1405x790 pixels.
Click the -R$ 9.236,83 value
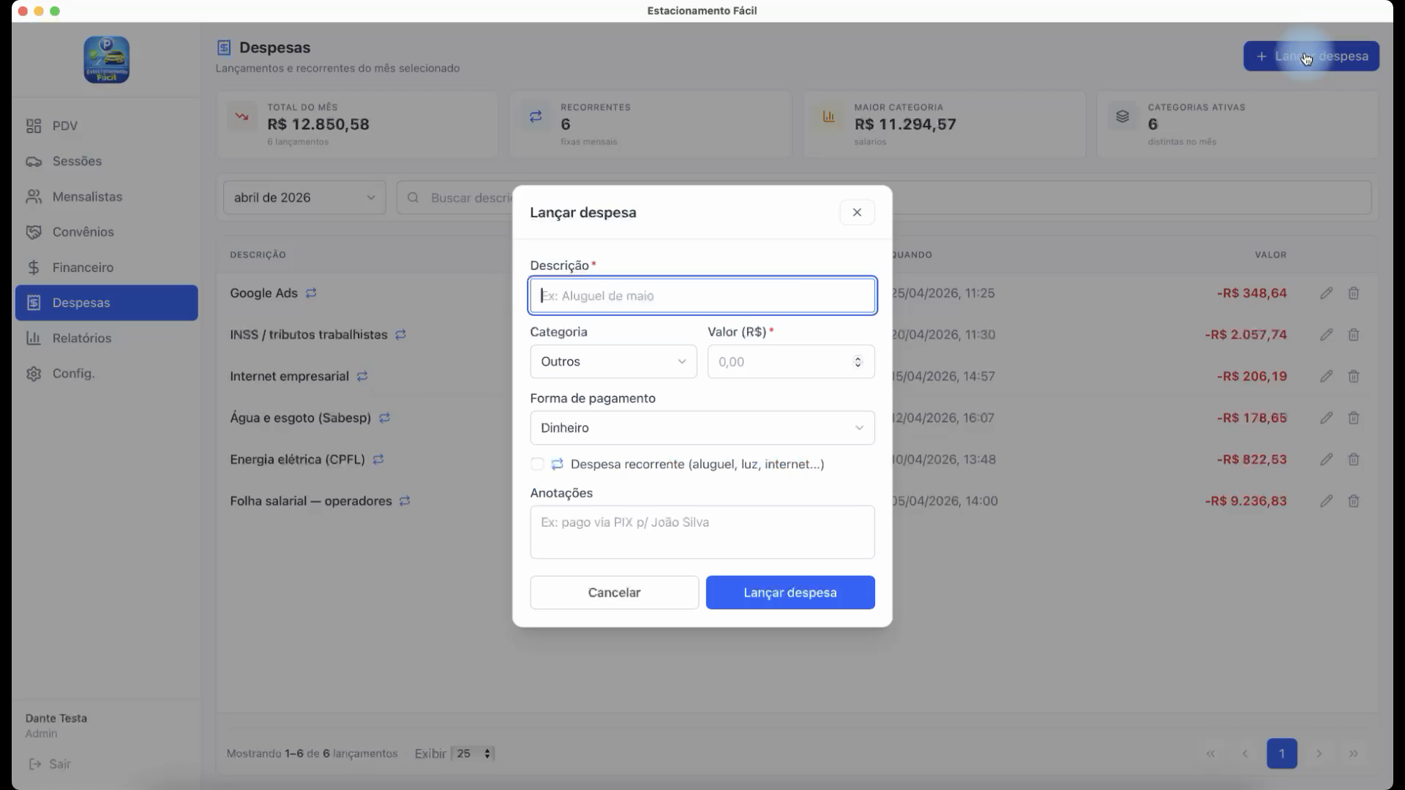[x=1245, y=501]
